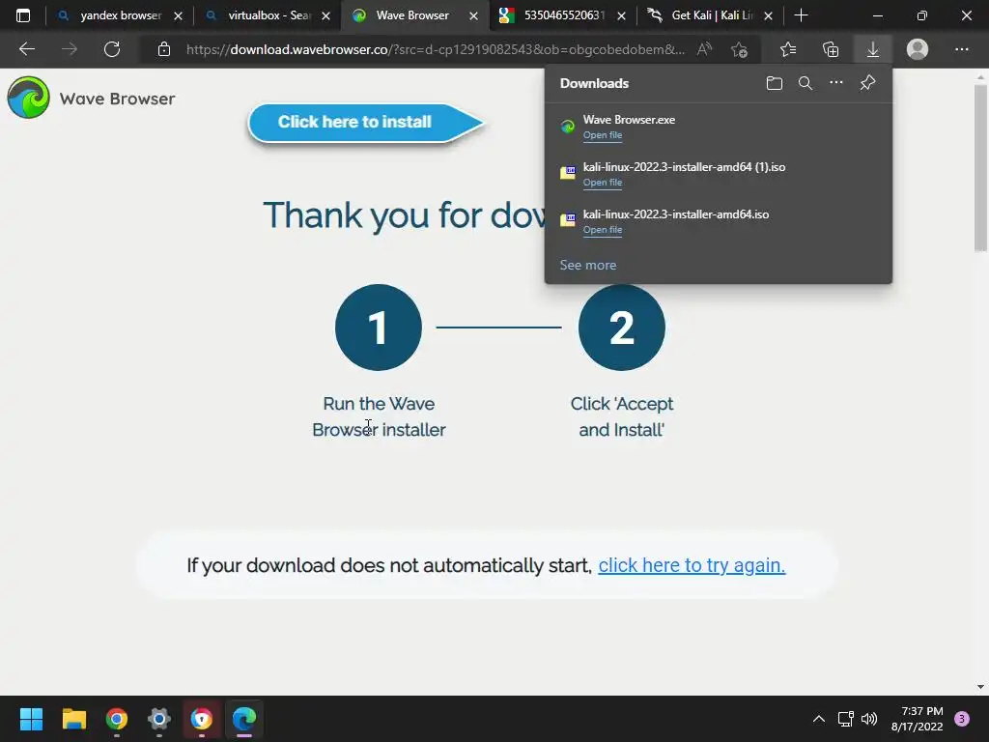
Task: Click the scrollbar down arrow
Action: (x=980, y=687)
